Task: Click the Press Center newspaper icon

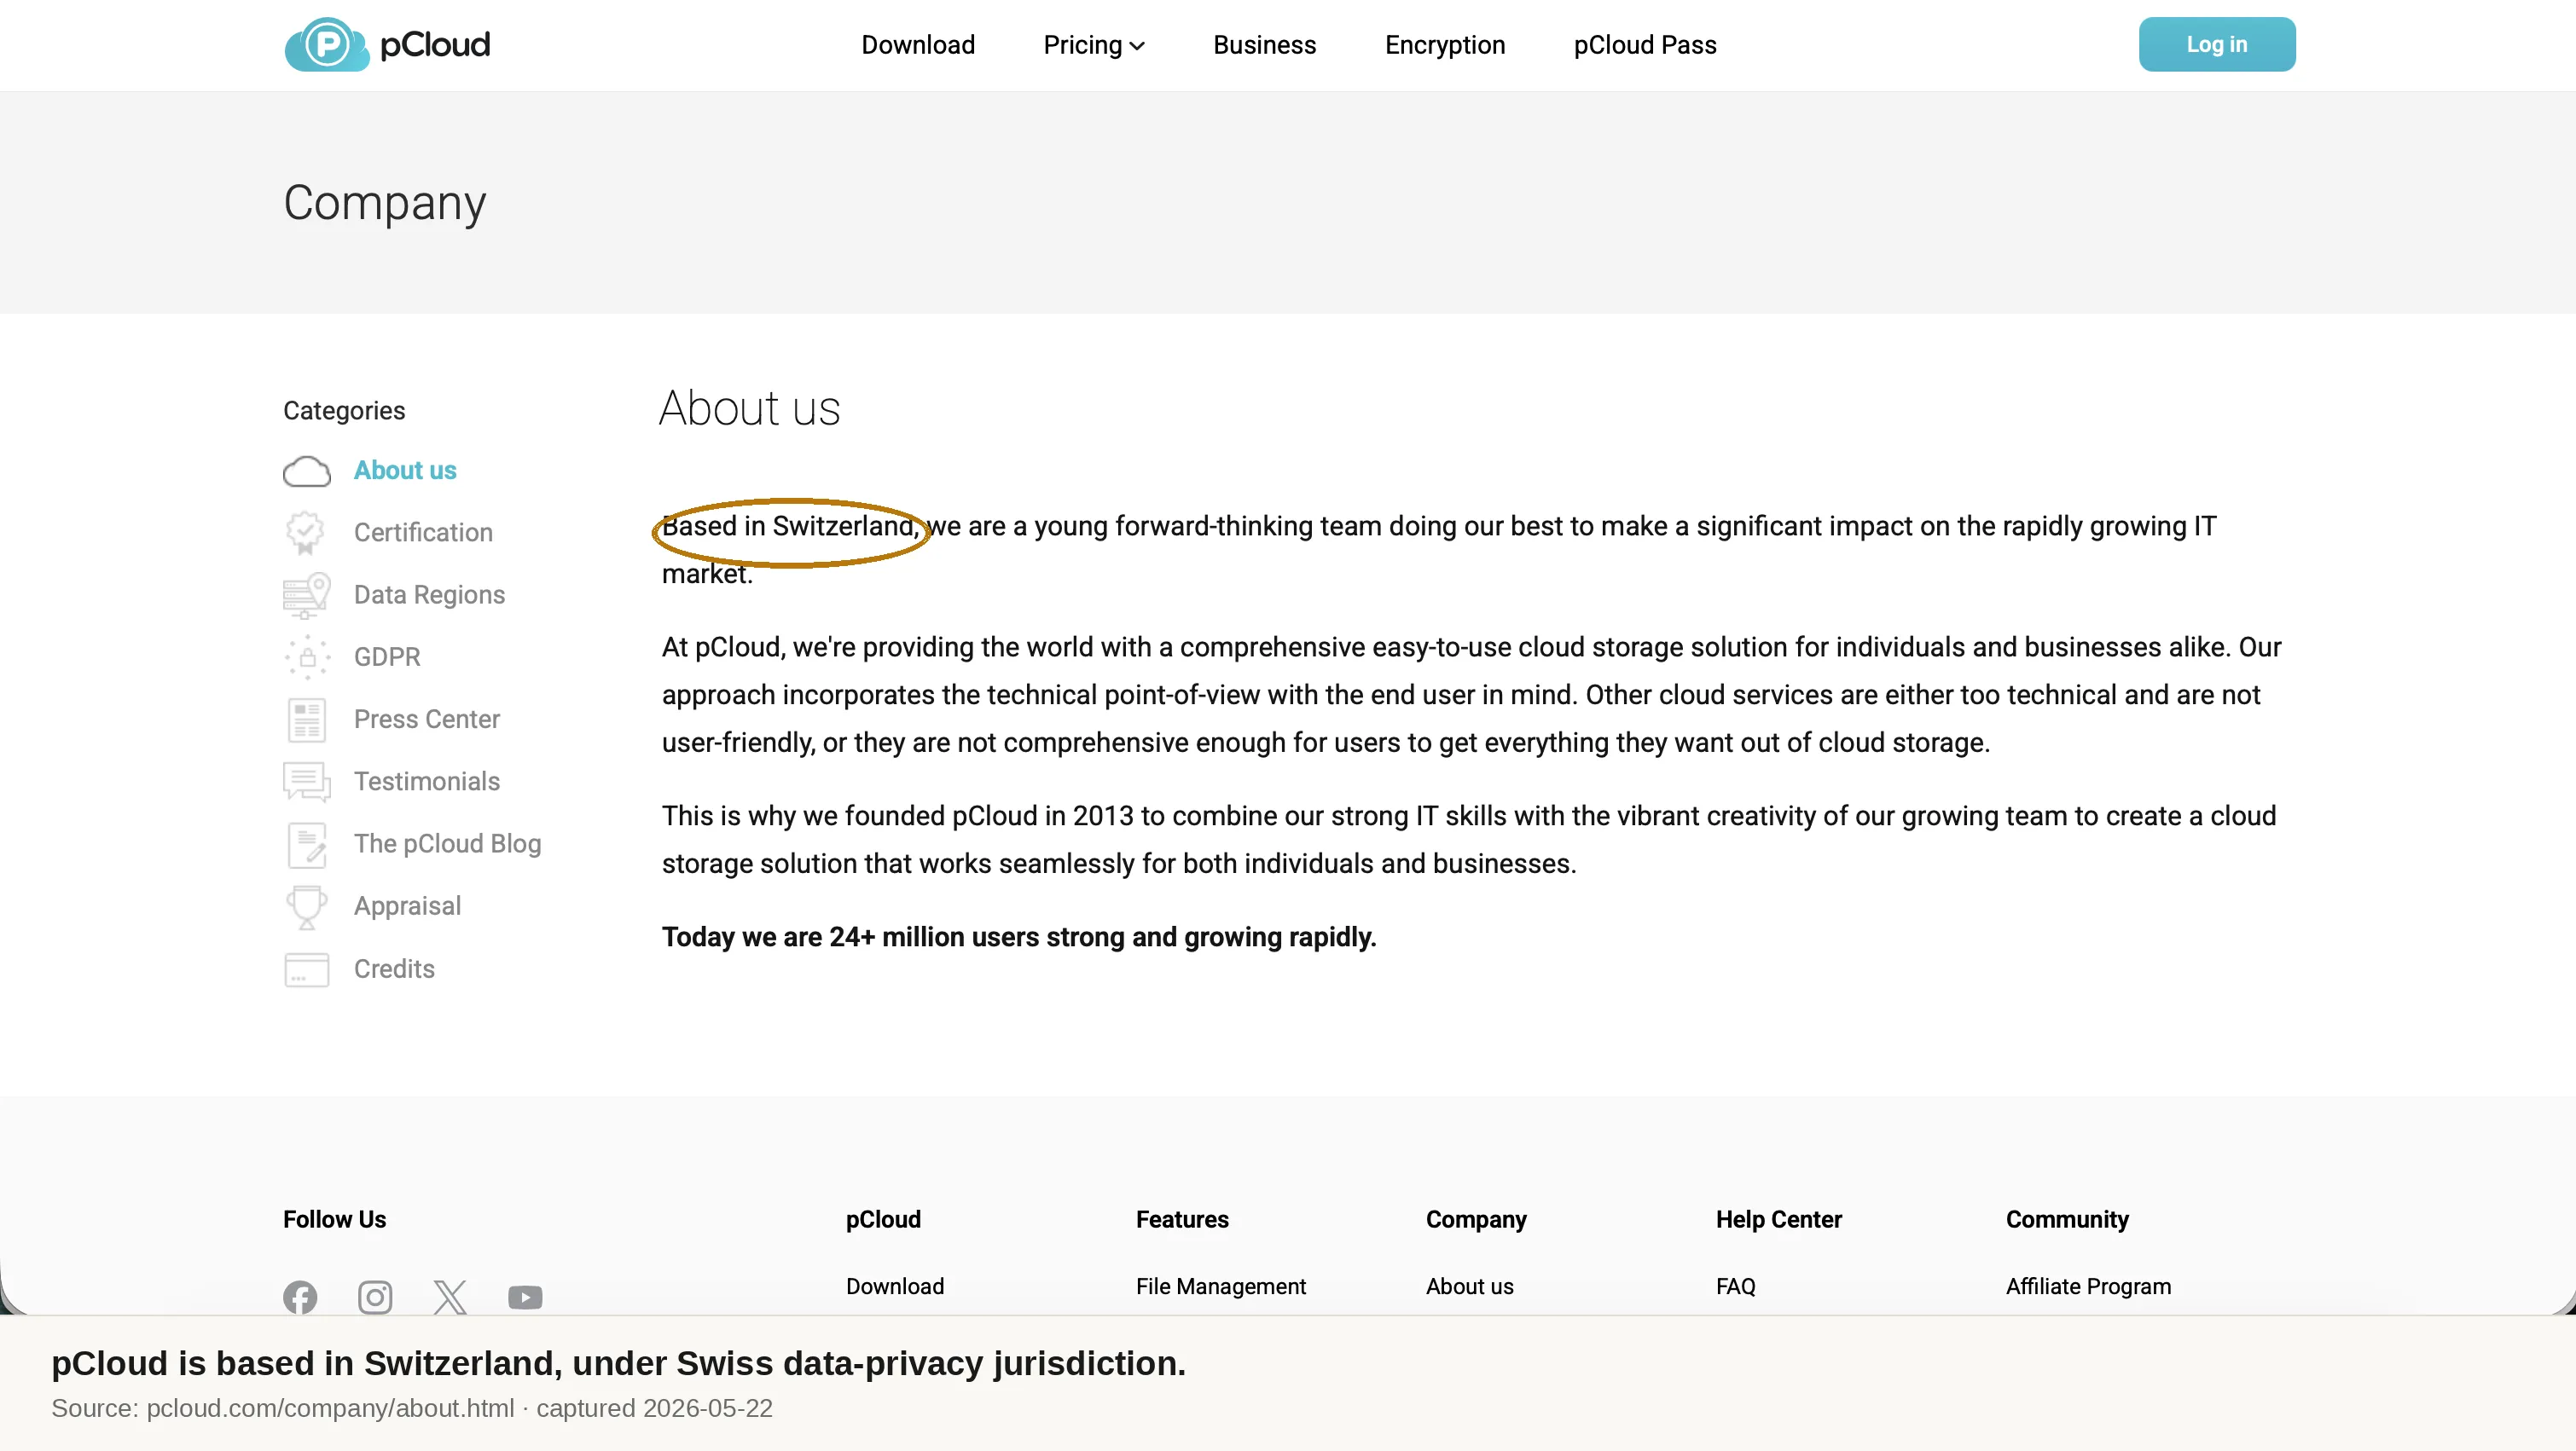Action: (x=306, y=720)
